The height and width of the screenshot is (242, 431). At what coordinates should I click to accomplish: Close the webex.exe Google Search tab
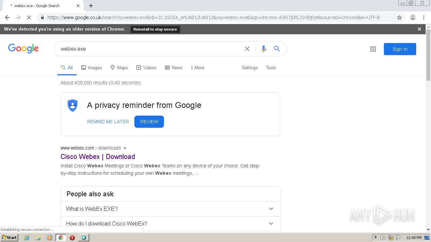(78, 6)
